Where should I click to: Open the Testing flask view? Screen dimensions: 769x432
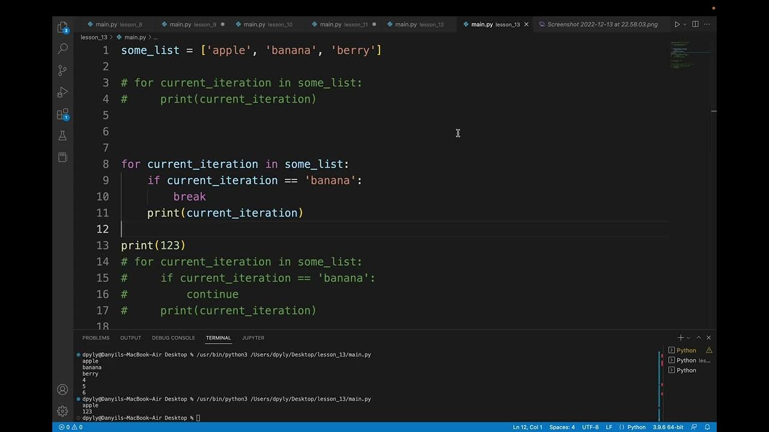point(62,136)
